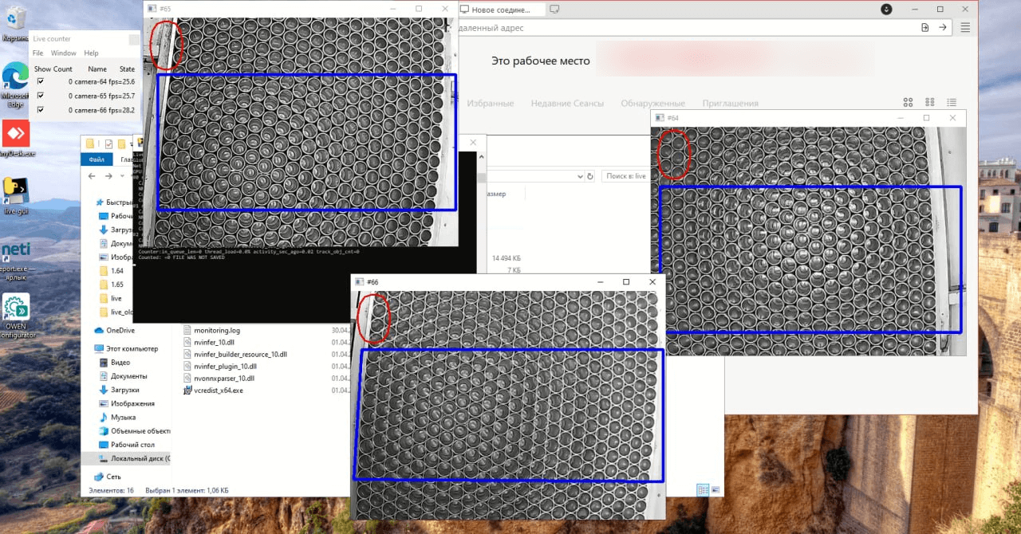Click the live-gui desktop shortcut
Image resolution: width=1021 pixels, height=534 pixels.
pyautogui.click(x=15, y=192)
